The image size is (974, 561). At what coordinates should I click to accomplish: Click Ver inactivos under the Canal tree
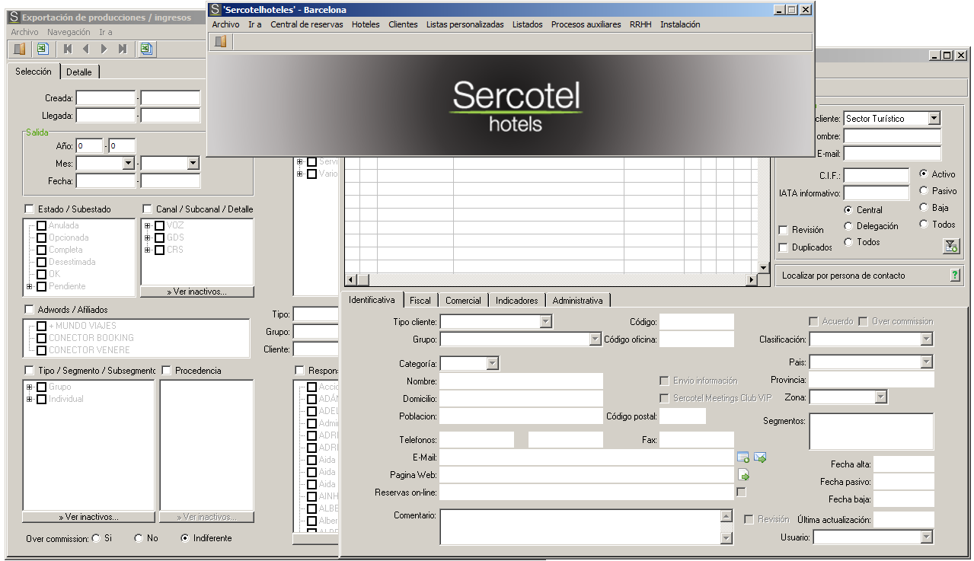[197, 292]
